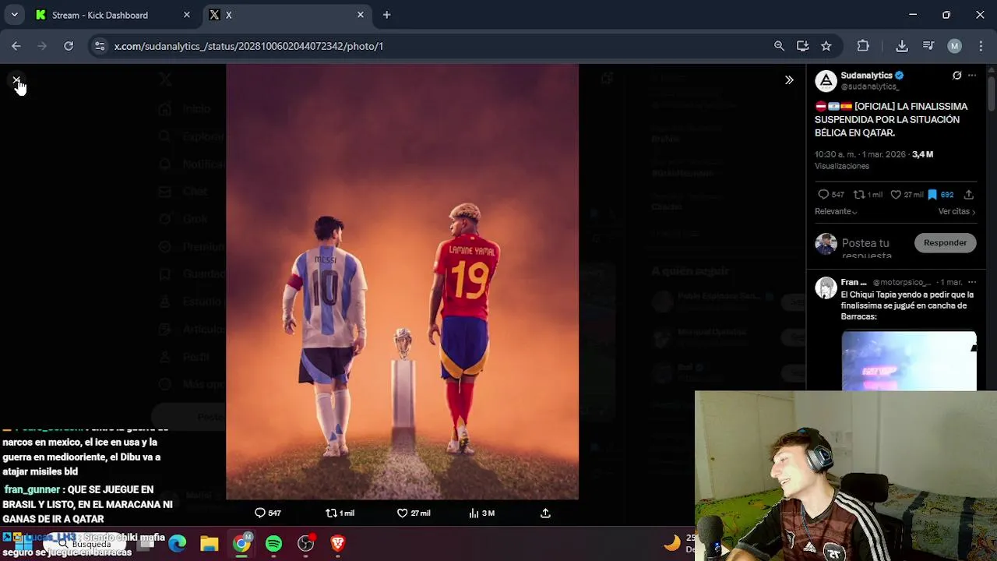Image resolution: width=997 pixels, height=561 pixels.
Task: Click the zoom magnifier icon in address bar
Action: (x=779, y=46)
